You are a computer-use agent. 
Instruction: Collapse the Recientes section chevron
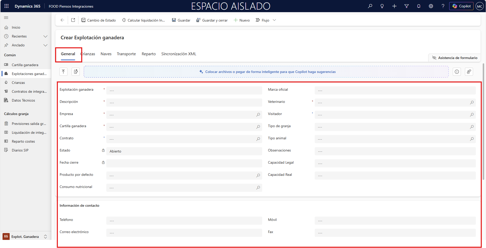(x=45, y=36)
